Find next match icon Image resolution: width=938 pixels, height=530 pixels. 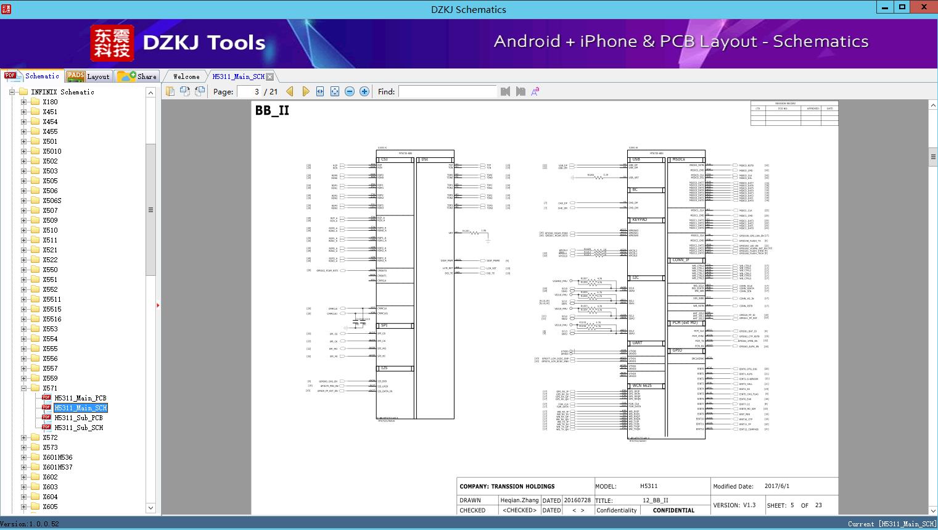(x=520, y=91)
